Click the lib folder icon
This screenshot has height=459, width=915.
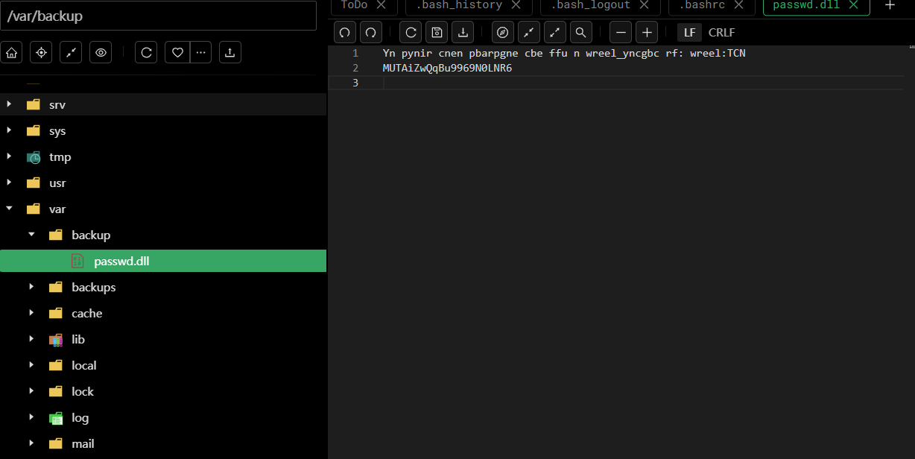click(x=56, y=339)
